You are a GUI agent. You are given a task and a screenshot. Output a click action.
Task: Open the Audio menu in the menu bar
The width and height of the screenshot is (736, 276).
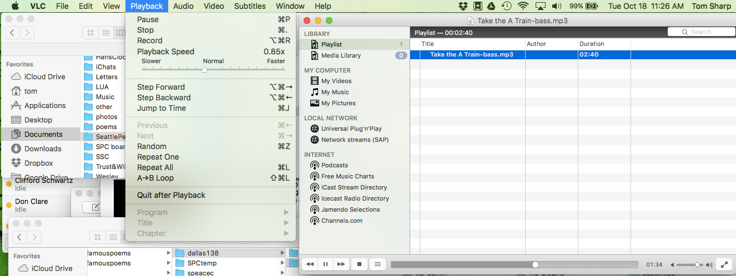point(183,6)
